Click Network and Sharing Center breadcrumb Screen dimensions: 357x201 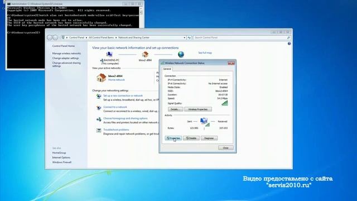(134, 37)
